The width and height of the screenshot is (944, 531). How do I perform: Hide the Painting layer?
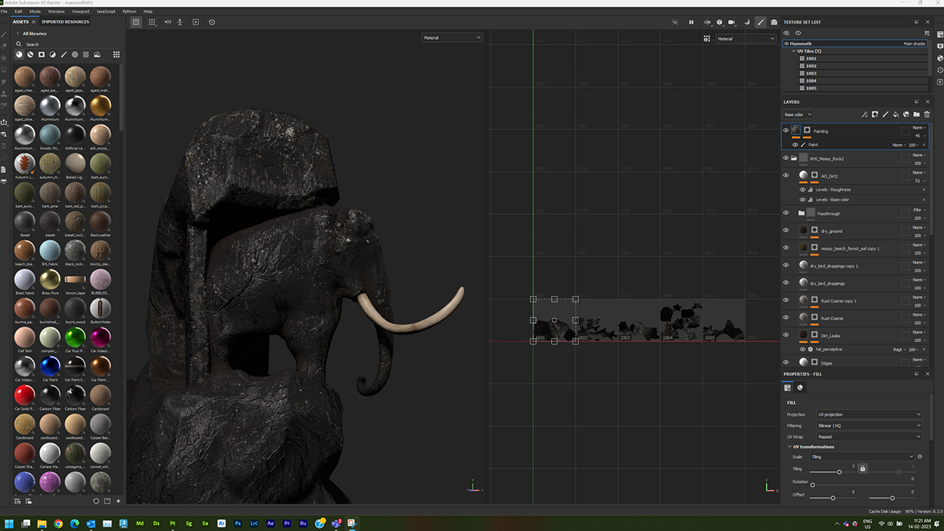coord(785,131)
